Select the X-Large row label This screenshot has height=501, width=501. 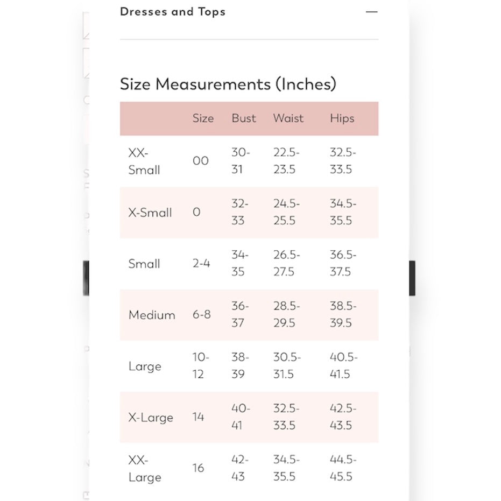point(151,418)
